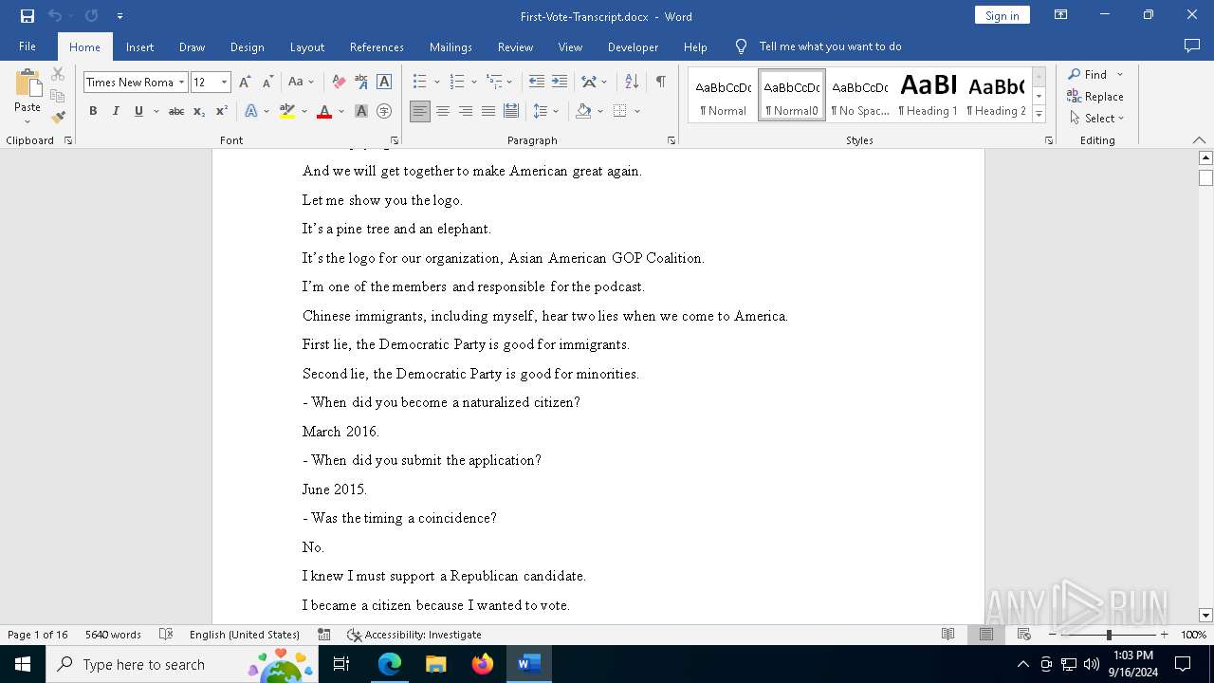Center align the paragraph
Image resolution: width=1214 pixels, height=683 pixels.
(443, 111)
